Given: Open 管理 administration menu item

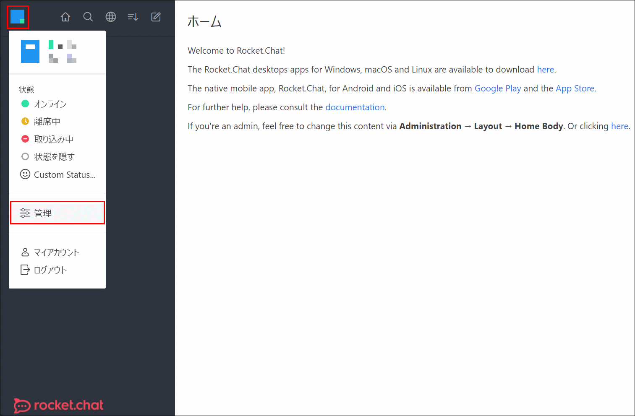Looking at the screenshot, I should 57,213.
